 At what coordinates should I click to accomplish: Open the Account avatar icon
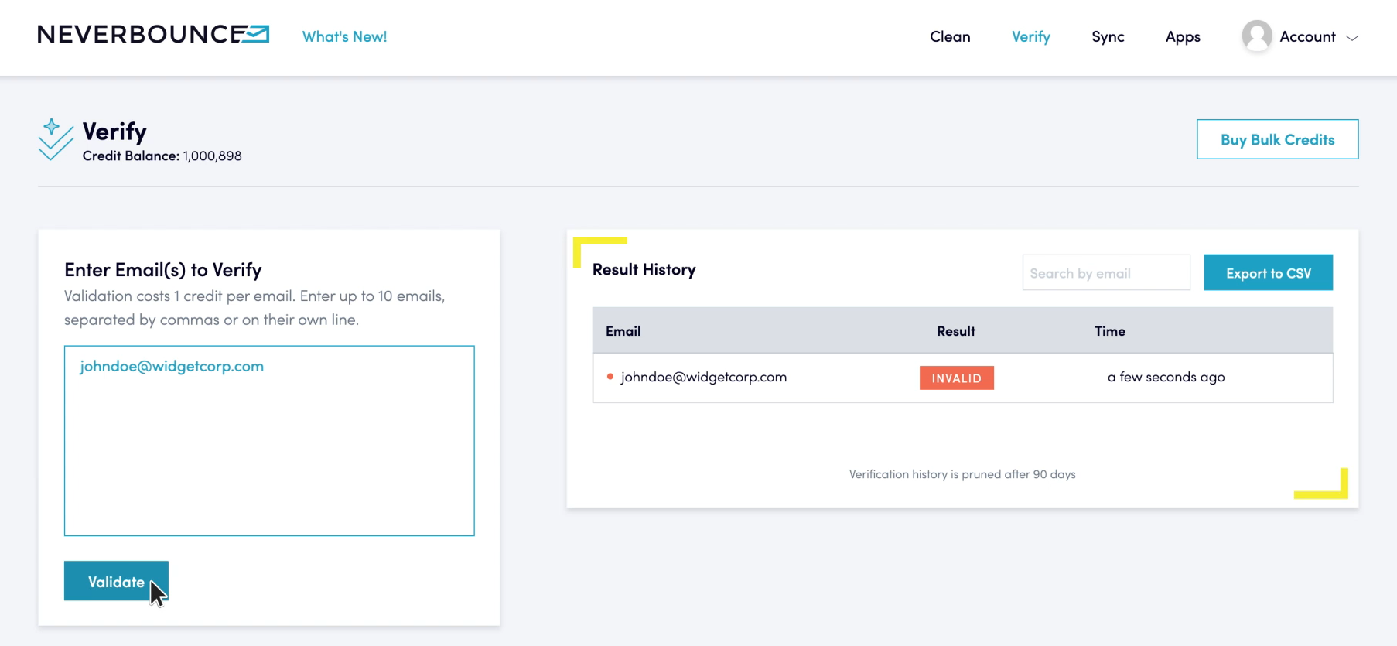point(1257,36)
